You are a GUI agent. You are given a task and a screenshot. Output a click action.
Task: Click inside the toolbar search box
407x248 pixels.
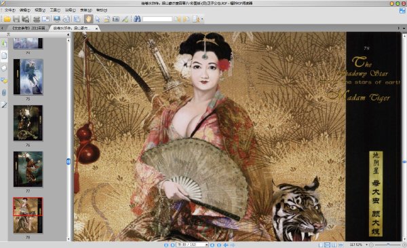(x=157, y=19)
